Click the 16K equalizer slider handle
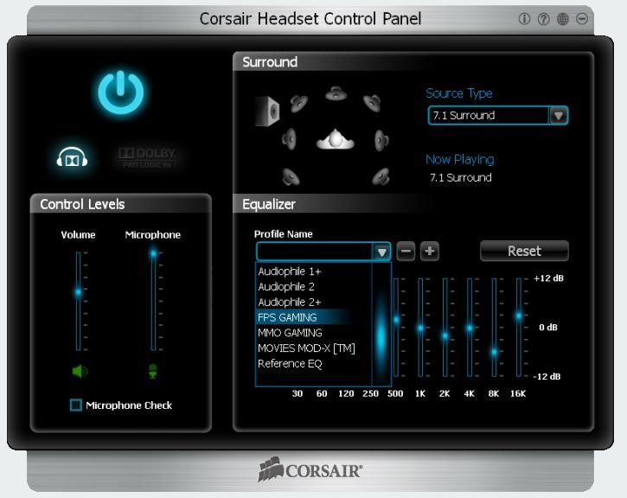 pyautogui.click(x=519, y=316)
